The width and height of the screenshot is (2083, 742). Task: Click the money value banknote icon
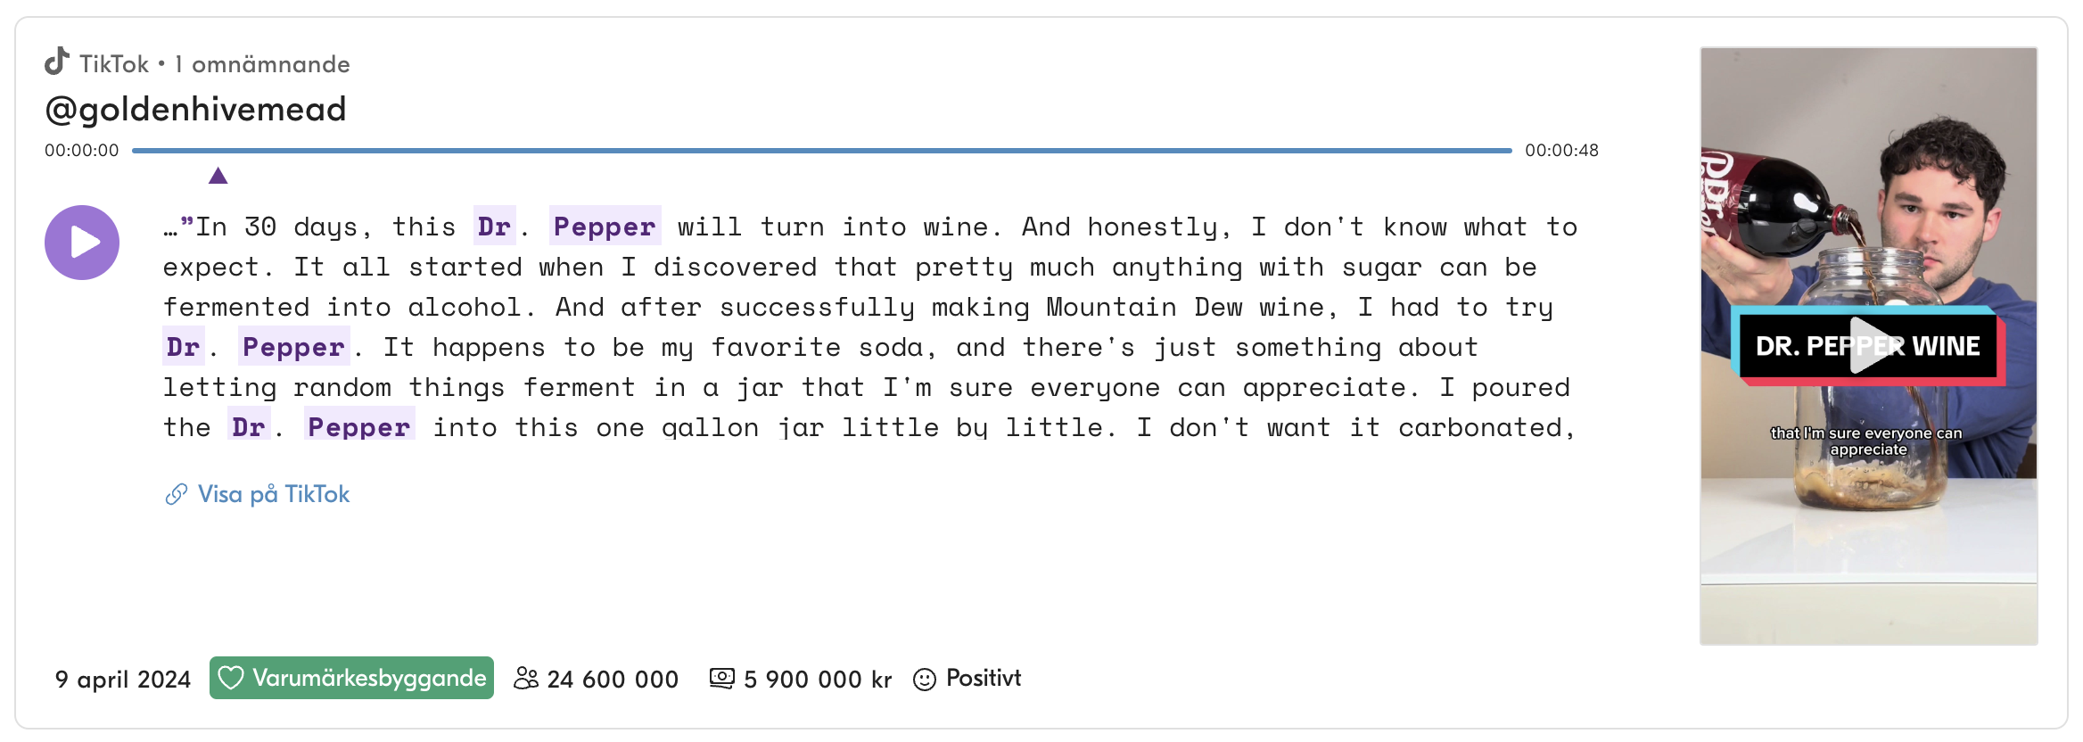click(722, 679)
